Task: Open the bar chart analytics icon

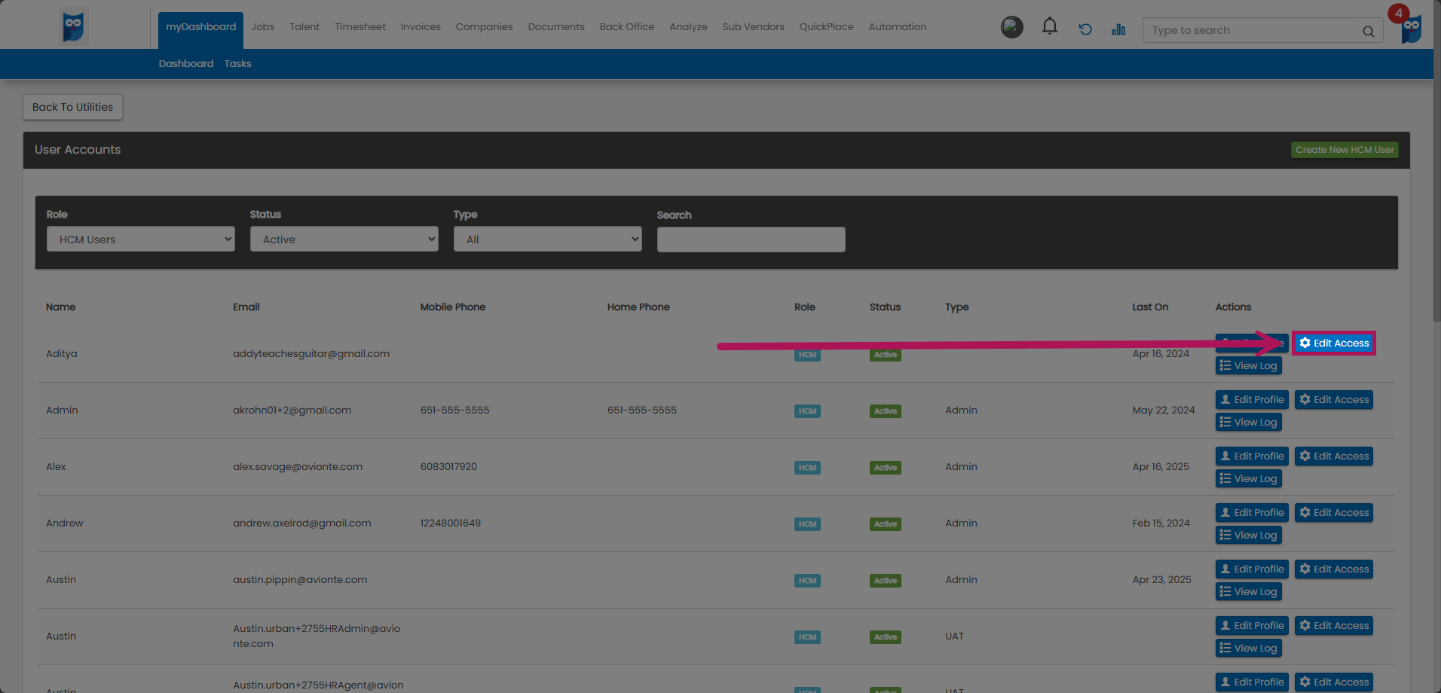Action: coord(1118,29)
